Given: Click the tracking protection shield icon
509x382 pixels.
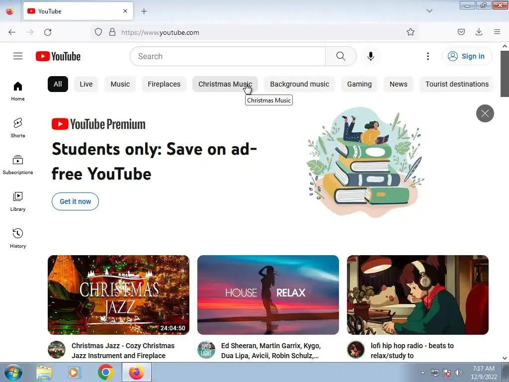Looking at the screenshot, I should pyautogui.click(x=98, y=32).
